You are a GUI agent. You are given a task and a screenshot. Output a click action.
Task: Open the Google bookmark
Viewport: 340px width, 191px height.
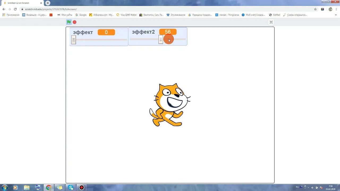pos(81,15)
